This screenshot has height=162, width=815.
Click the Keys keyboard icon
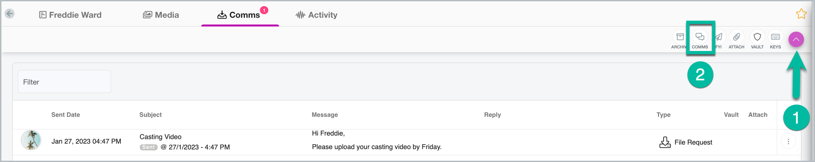(x=775, y=37)
